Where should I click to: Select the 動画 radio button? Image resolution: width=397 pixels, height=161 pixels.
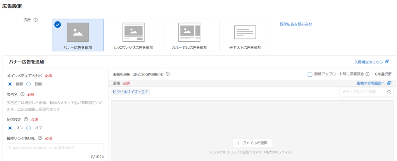[x=29, y=84]
